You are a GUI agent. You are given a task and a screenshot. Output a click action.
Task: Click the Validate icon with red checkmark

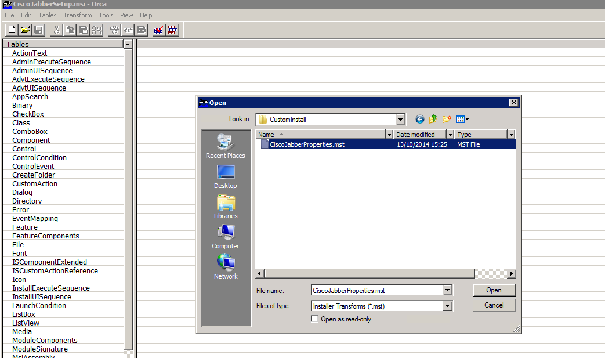coord(158,30)
